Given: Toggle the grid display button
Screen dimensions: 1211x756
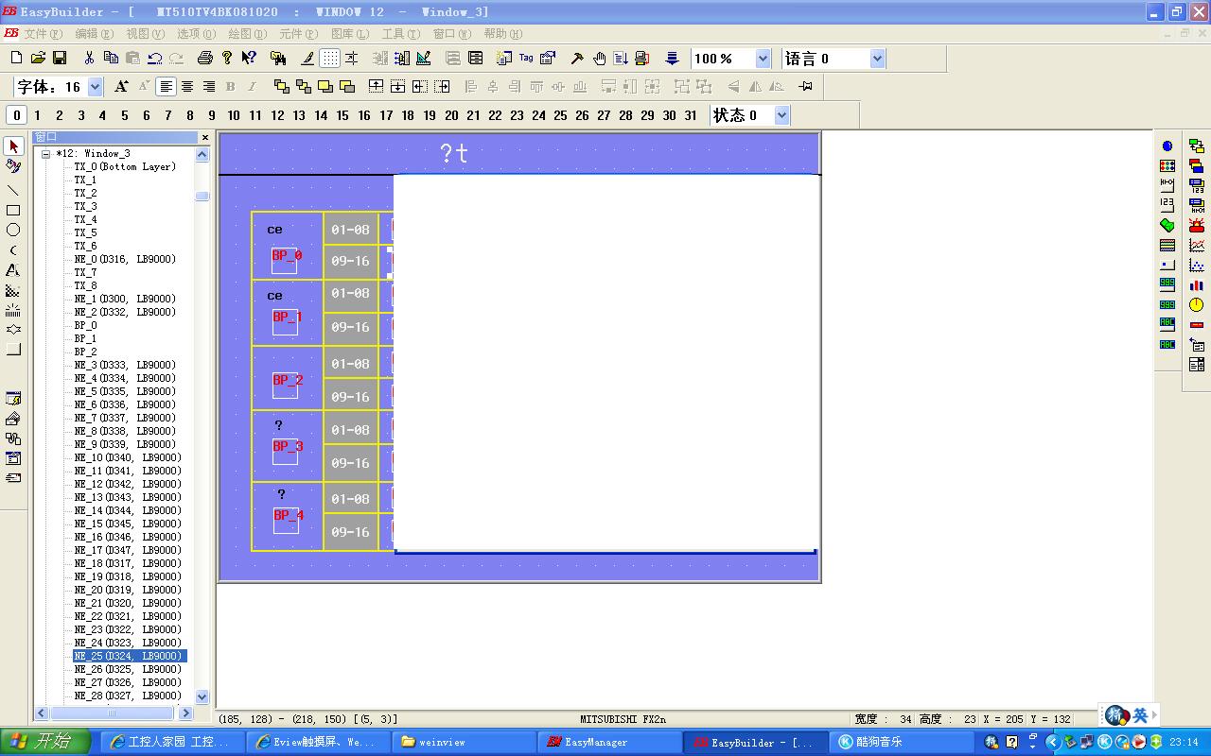Looking at the screenshot, I should point(329,59).
